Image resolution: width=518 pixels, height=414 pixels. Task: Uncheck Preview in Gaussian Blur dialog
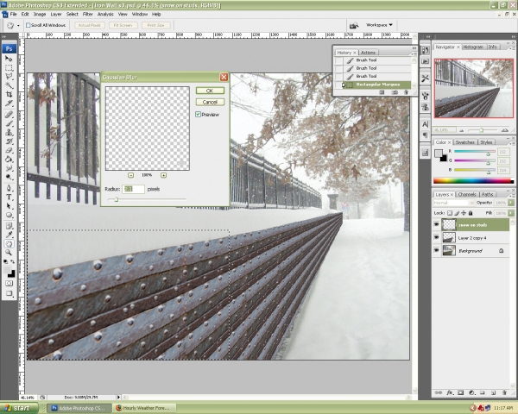click(198, 114)
